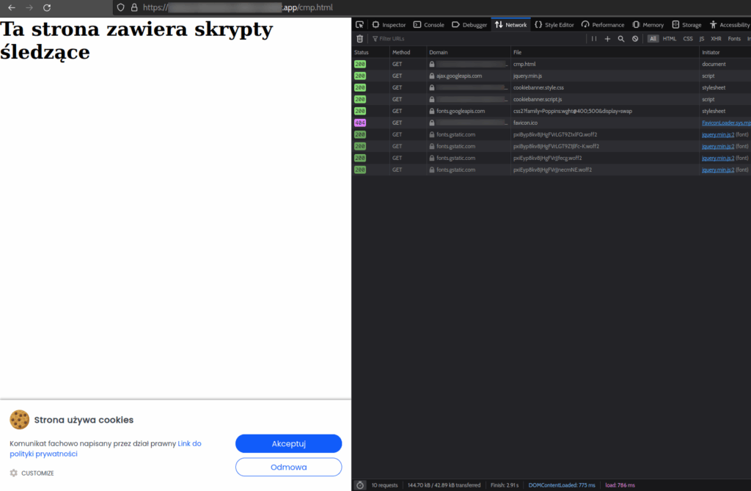Select the cmp.html request row

pyautogui.click(x=552, y=64)
